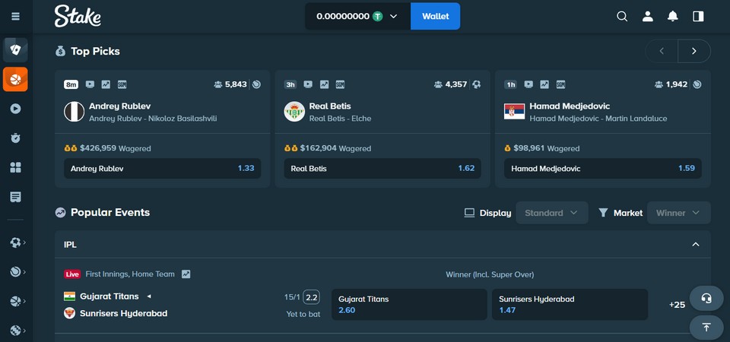Show +25 more markets
This screenshot has width=730, height=342.
pyautogui.click(x=677, y=305)
